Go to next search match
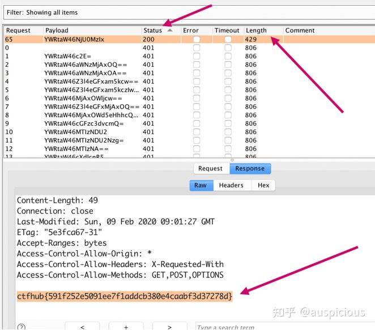Image resolution: width=375 pixels, height=330 pixels. pyautogui.click(x=169, y=327)
